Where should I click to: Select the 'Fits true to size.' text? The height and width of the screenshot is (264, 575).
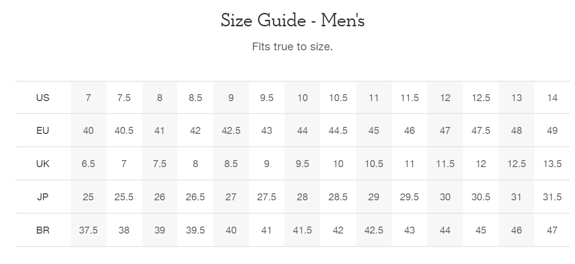[x=292, y=47]
